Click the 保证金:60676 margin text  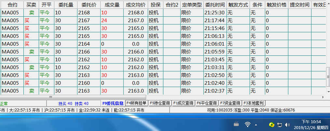click(283, 110)
